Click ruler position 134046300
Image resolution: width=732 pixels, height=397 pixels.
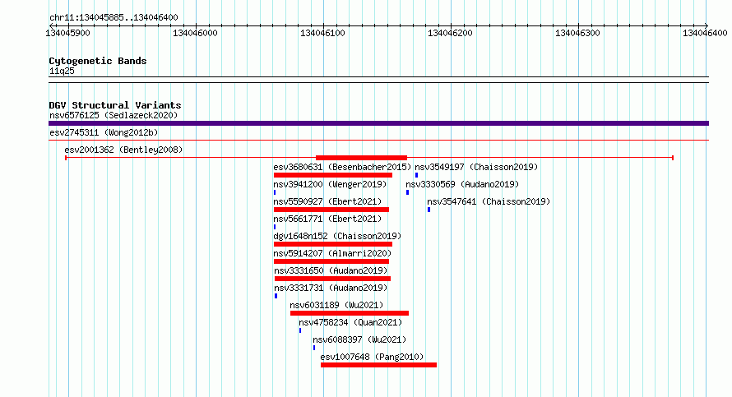[578, 33]
